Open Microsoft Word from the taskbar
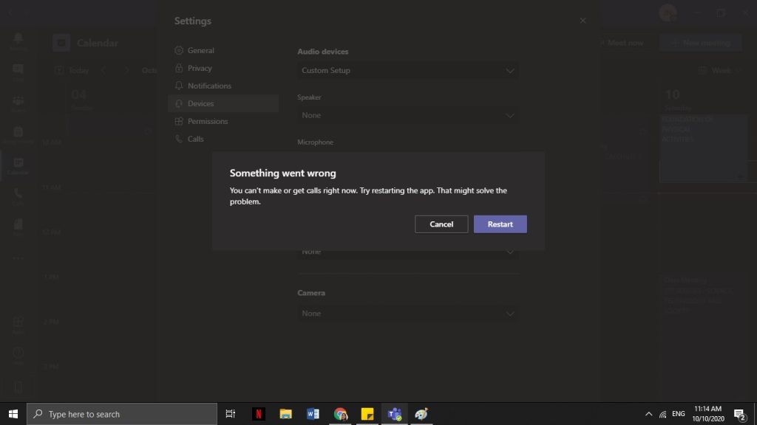 (313, 414)
